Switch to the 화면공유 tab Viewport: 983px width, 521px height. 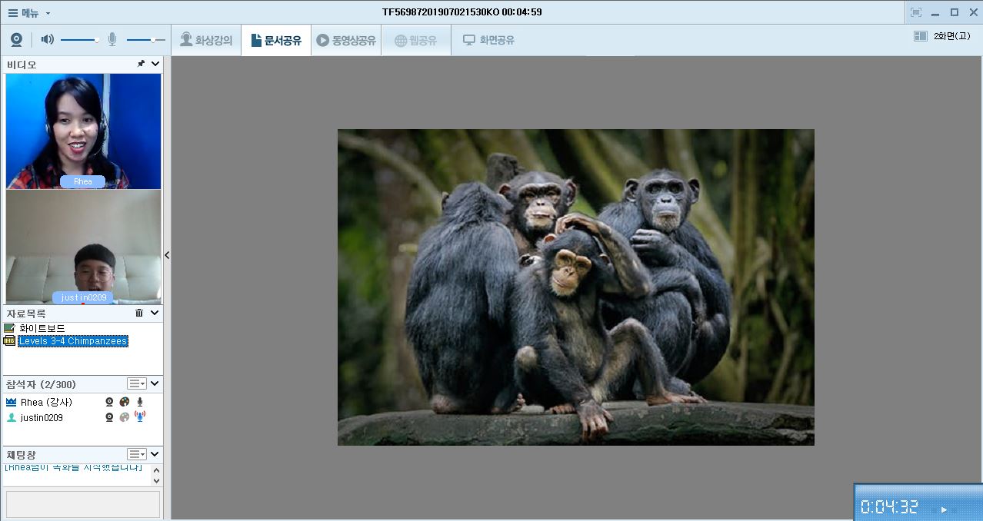488,41
